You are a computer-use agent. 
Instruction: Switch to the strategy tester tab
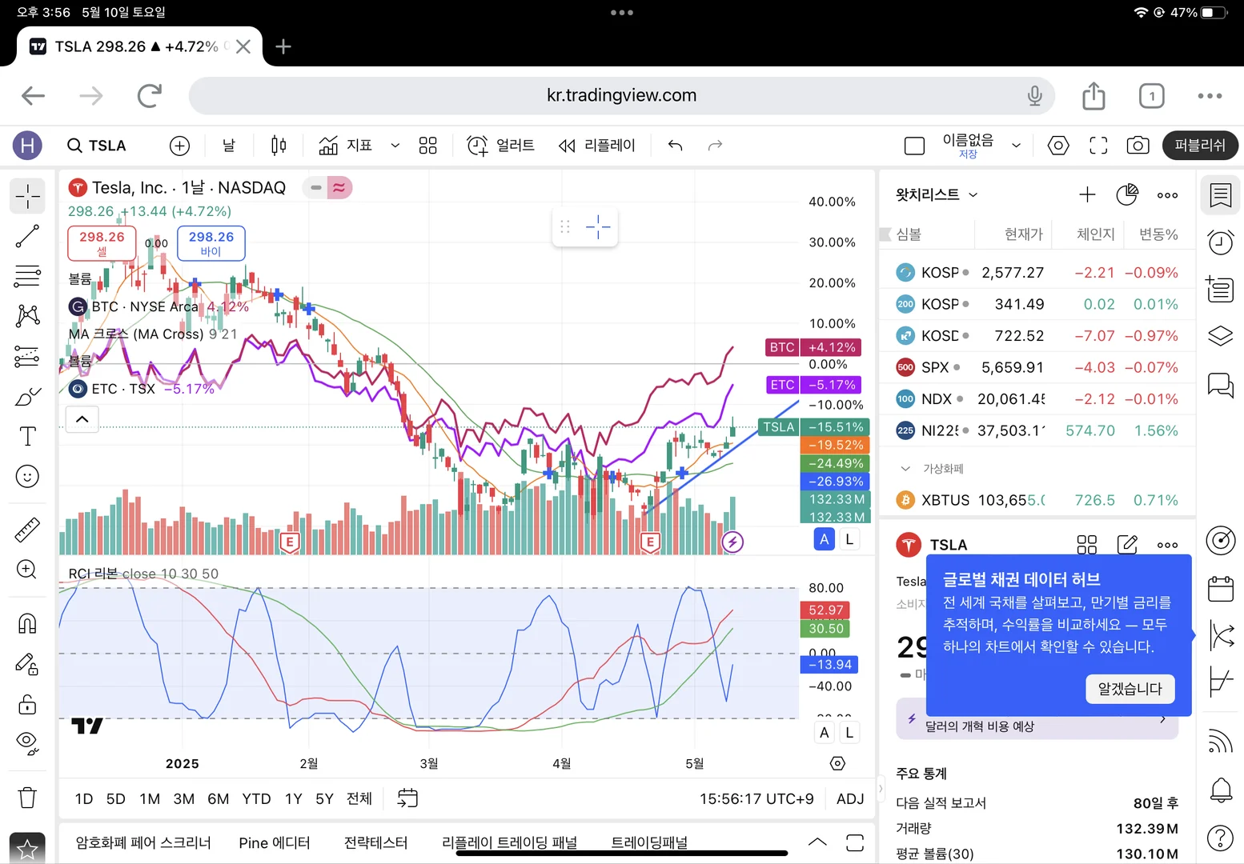coord(375,842)
